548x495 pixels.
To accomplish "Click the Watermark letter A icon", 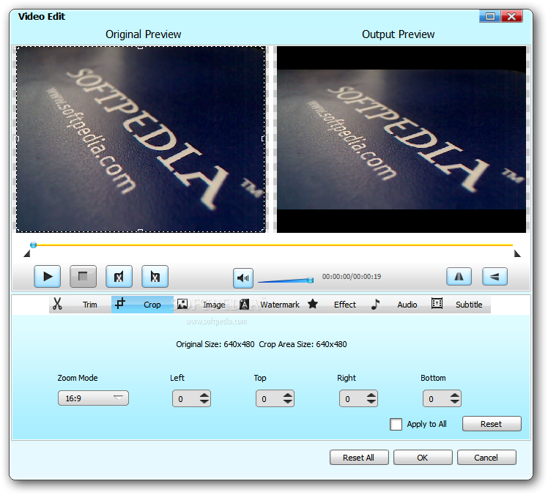I will pos(244,305).
